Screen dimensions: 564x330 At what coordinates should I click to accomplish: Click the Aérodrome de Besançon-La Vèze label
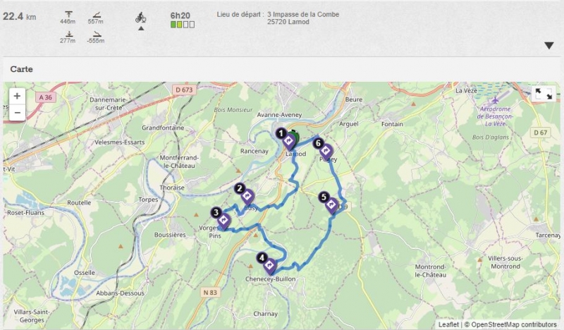pos(495,116)
